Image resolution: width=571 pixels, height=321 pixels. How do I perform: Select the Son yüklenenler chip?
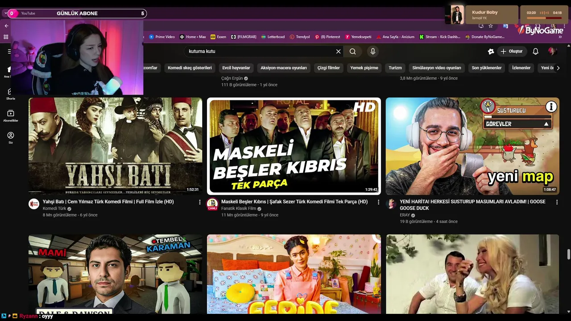(487, 68)
